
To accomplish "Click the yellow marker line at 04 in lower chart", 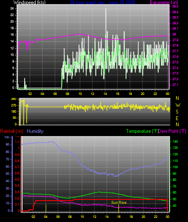I will click(46, 208).
